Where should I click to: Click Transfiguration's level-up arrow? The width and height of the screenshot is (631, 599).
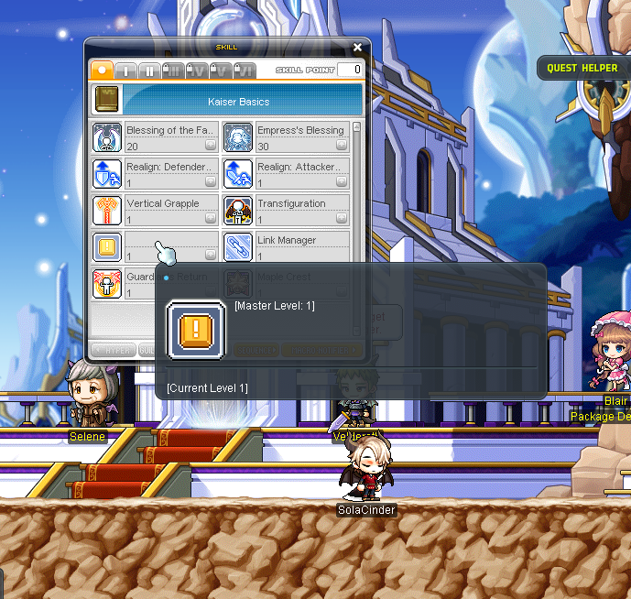[342, 218]
